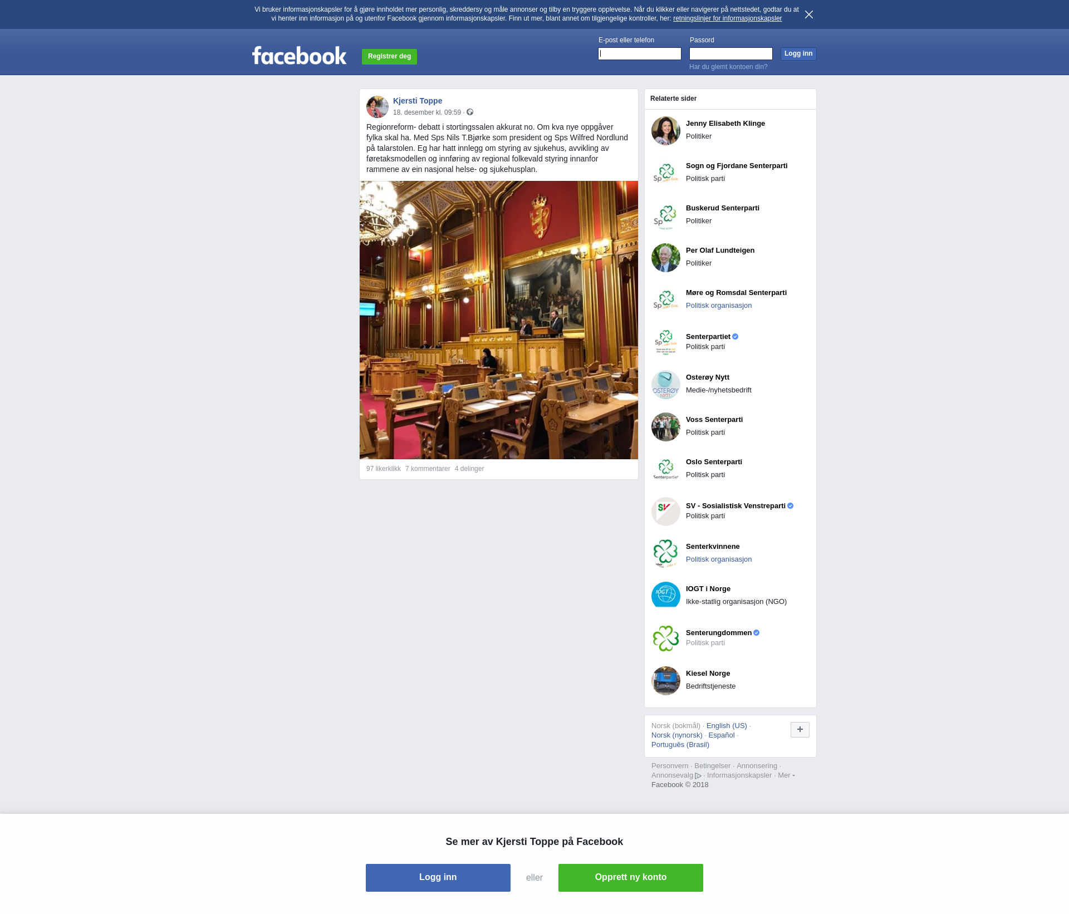This screenshot has height=914, width=1069.
Task: View 97 likerklikk
Action: click(384, 469)
